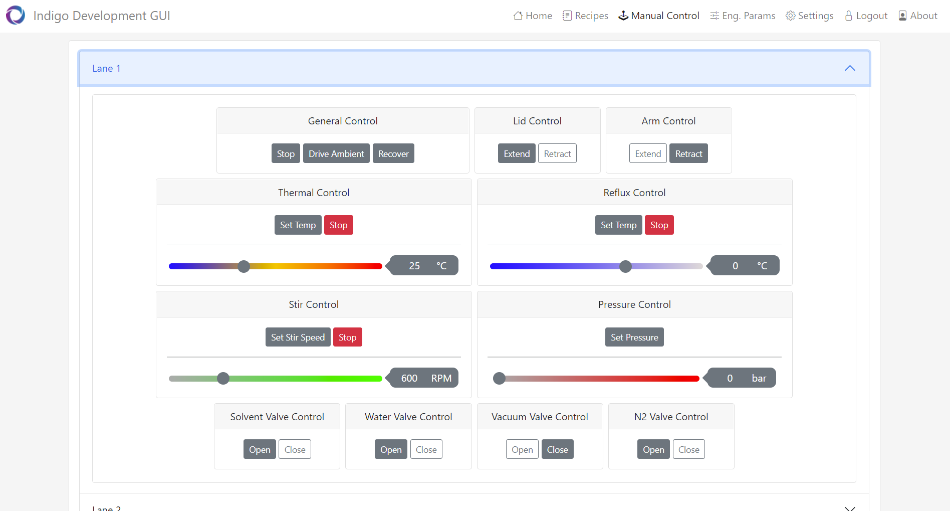Open the Eng. Params menu item
The height and width of the screenshot is (511, 950).
pos(749,16)
